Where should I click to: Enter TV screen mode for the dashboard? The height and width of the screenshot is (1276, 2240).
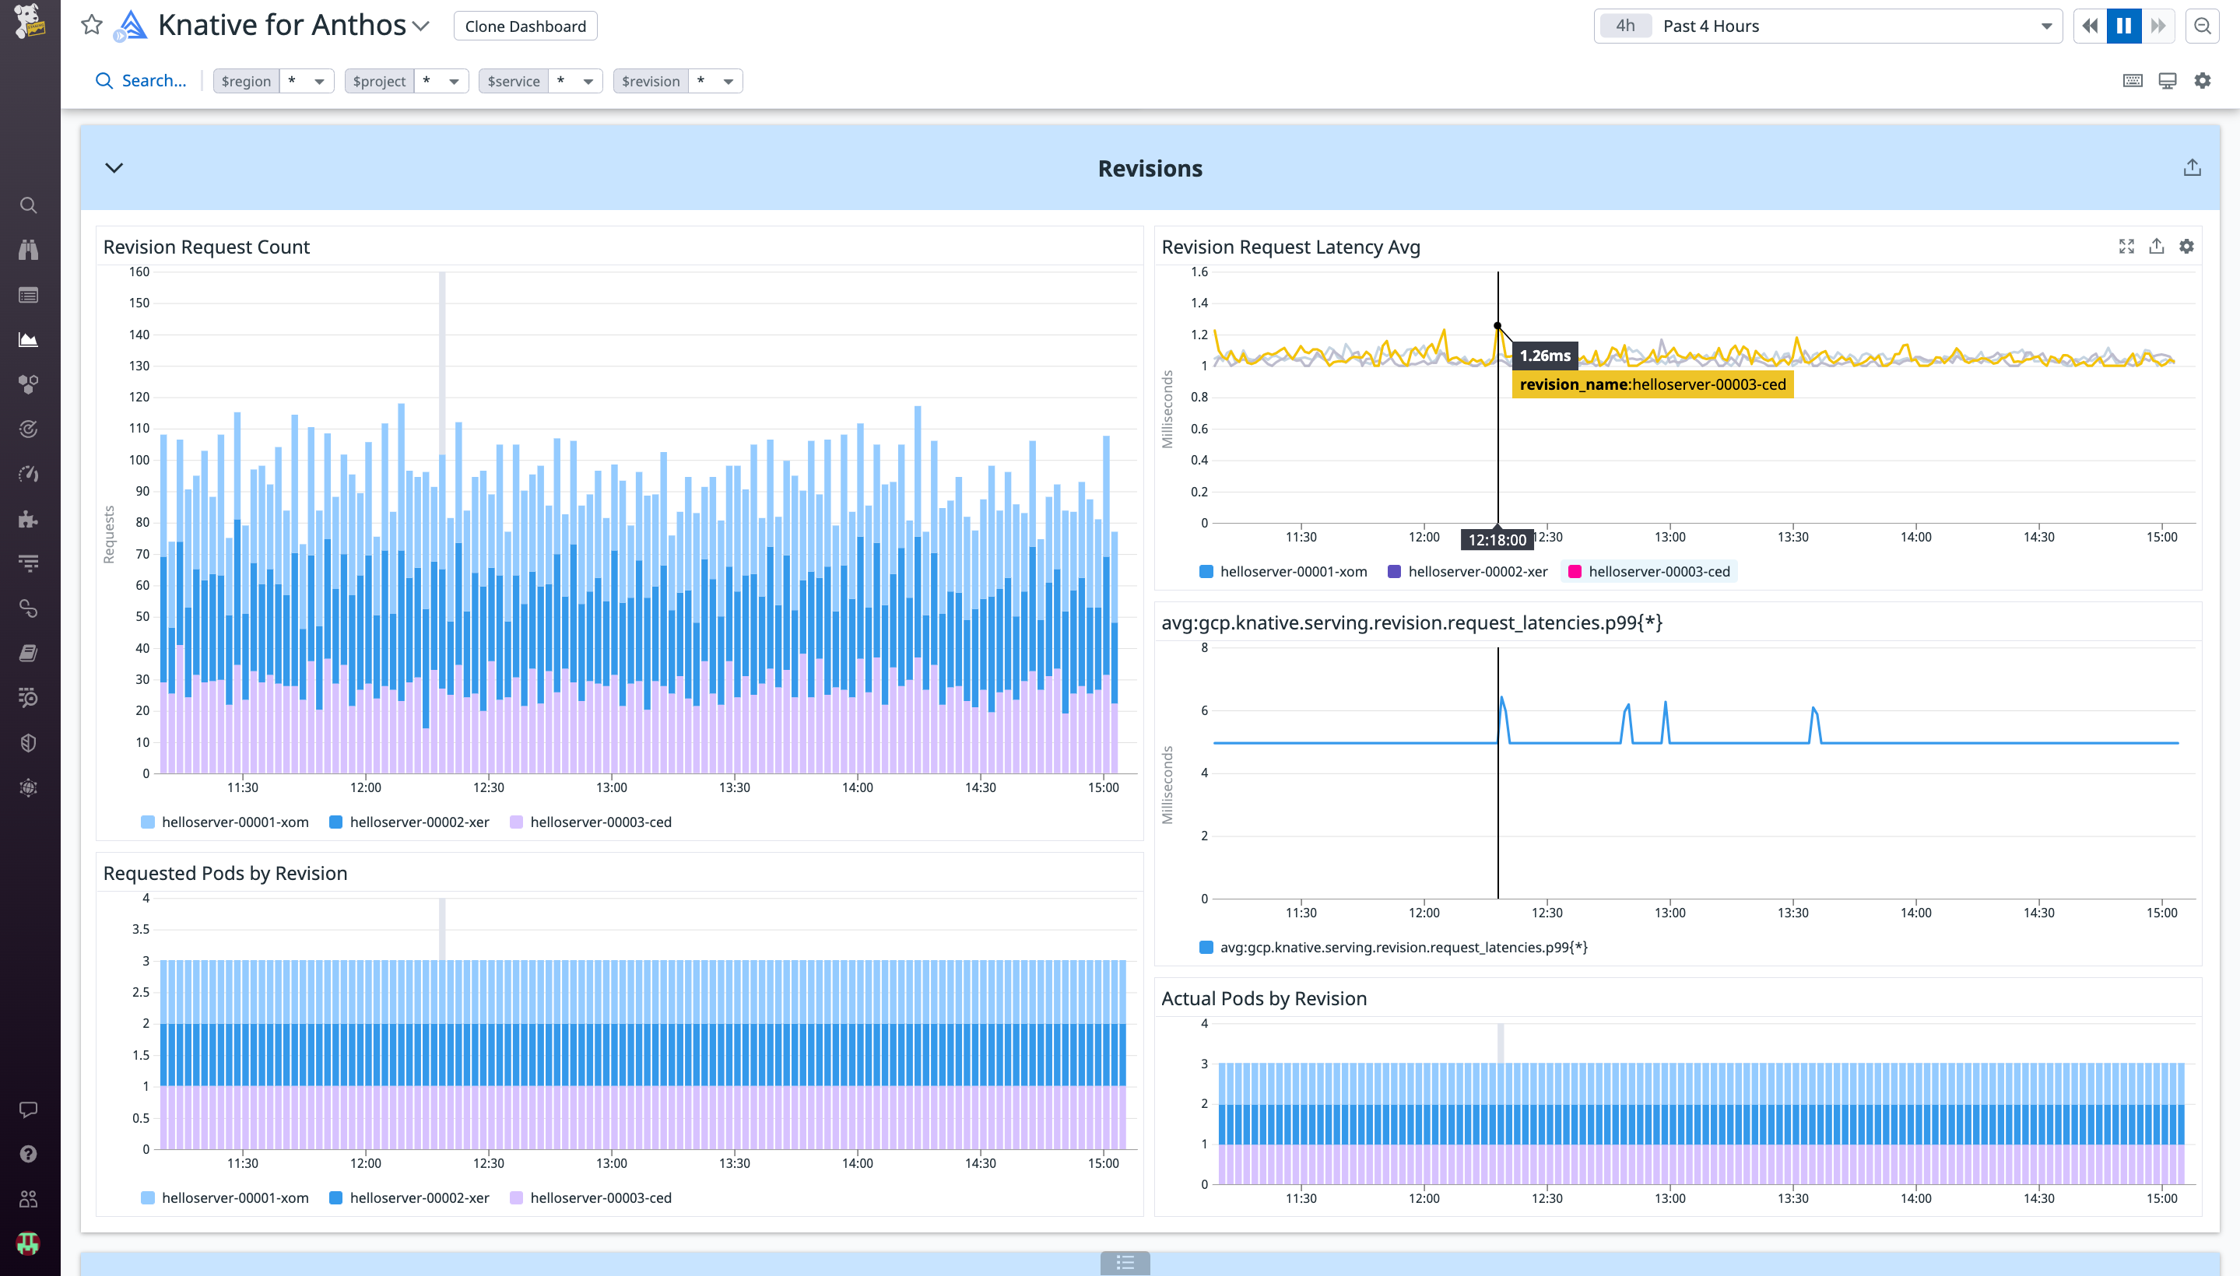tap(2168, 79)
